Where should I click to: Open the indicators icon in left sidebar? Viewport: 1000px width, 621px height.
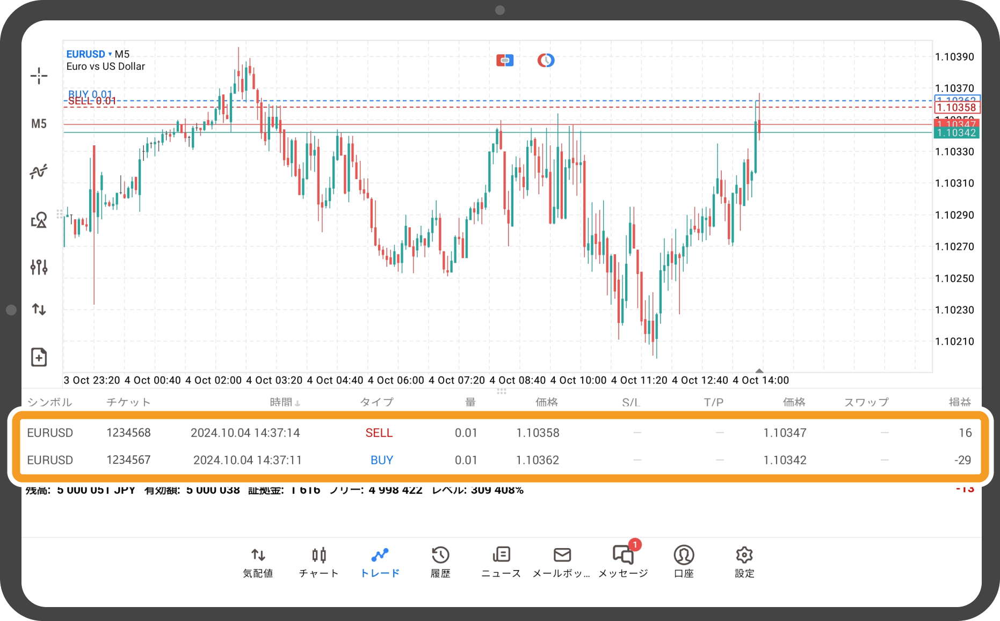(39, 172)
